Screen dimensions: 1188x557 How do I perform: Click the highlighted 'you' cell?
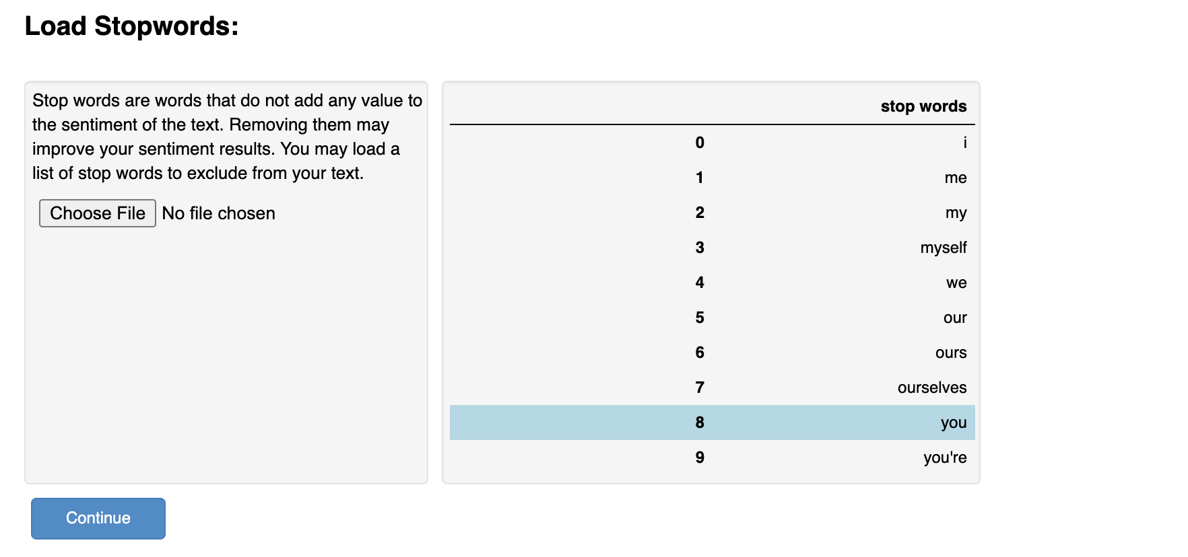click(x=953, y=422)
